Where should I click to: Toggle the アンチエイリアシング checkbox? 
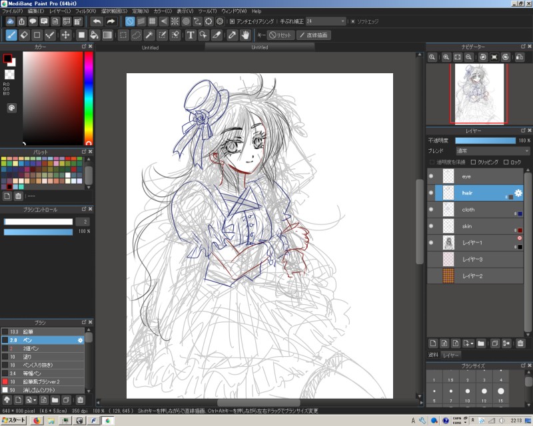232,21
